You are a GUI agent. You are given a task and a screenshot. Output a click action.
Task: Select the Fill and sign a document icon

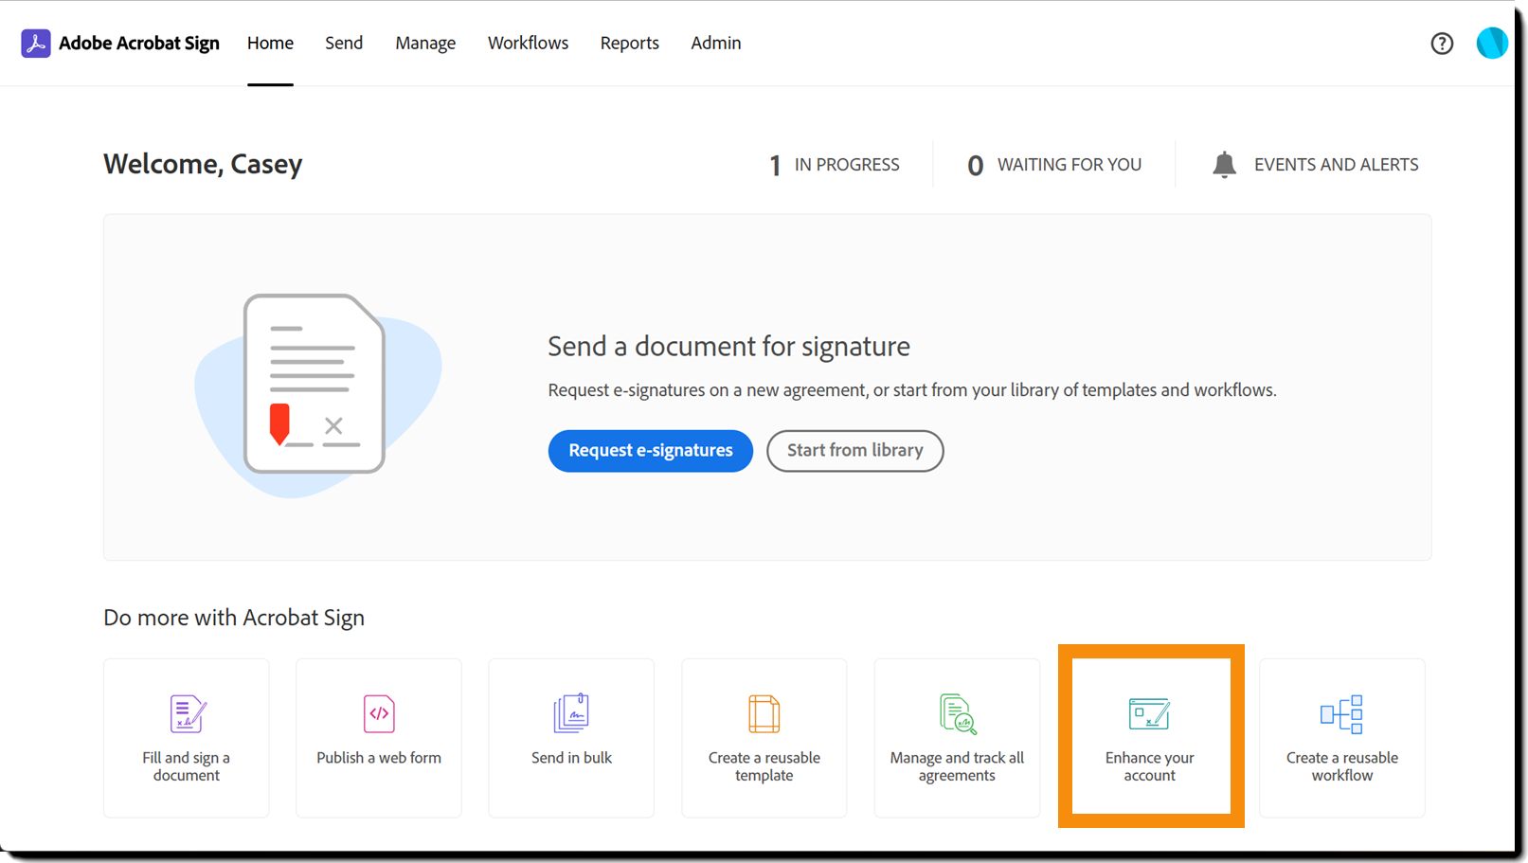188,714
